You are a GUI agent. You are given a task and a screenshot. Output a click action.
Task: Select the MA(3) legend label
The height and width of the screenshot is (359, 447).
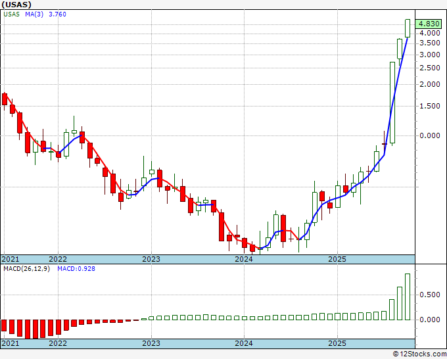click(x=34, y=14)
